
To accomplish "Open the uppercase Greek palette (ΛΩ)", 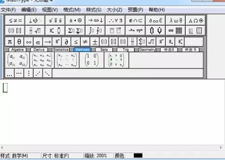I will [196, 20].
